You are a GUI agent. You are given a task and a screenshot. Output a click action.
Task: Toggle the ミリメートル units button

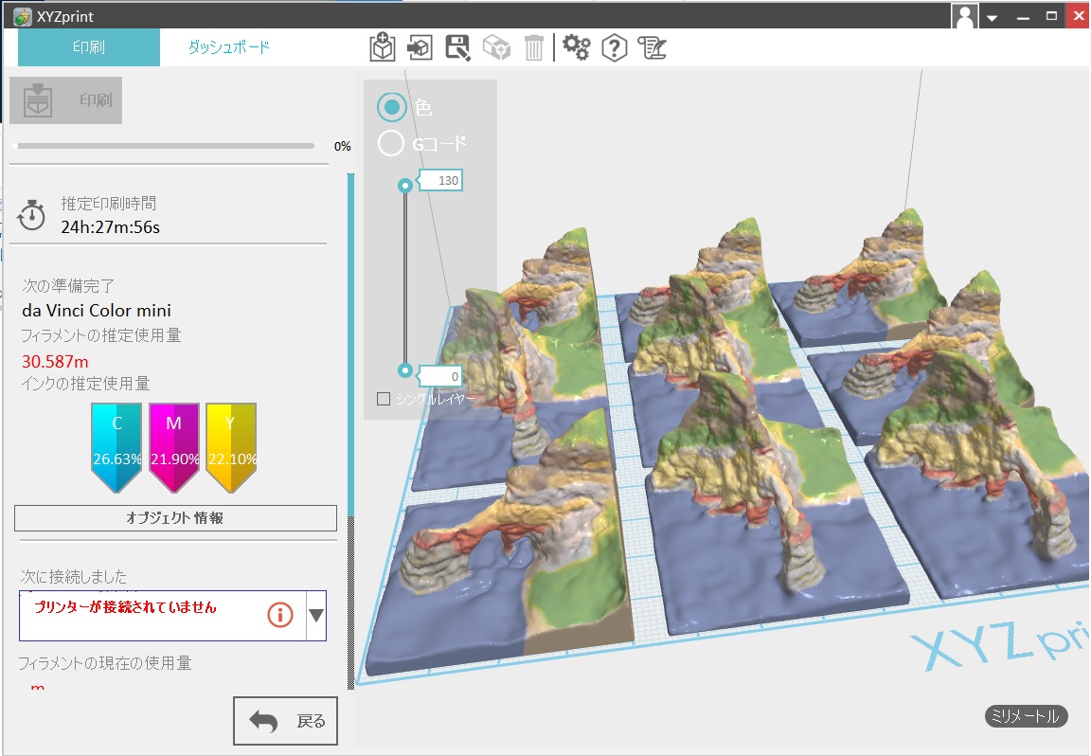tap(1026, 715)
